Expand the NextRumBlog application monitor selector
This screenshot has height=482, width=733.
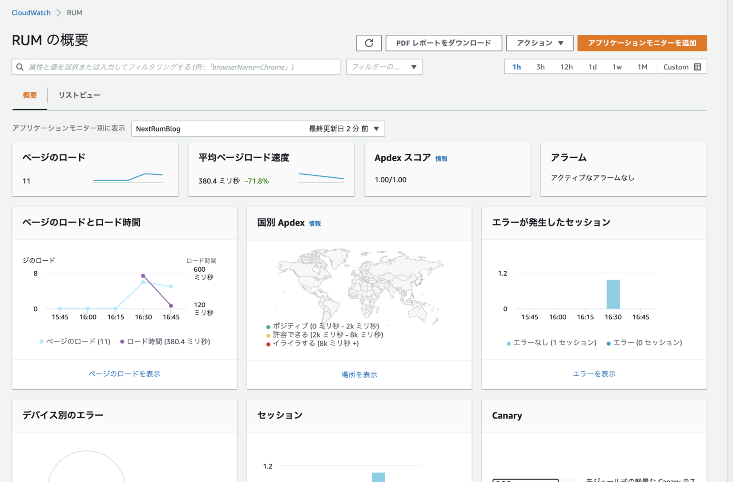[x=376, y=129]
